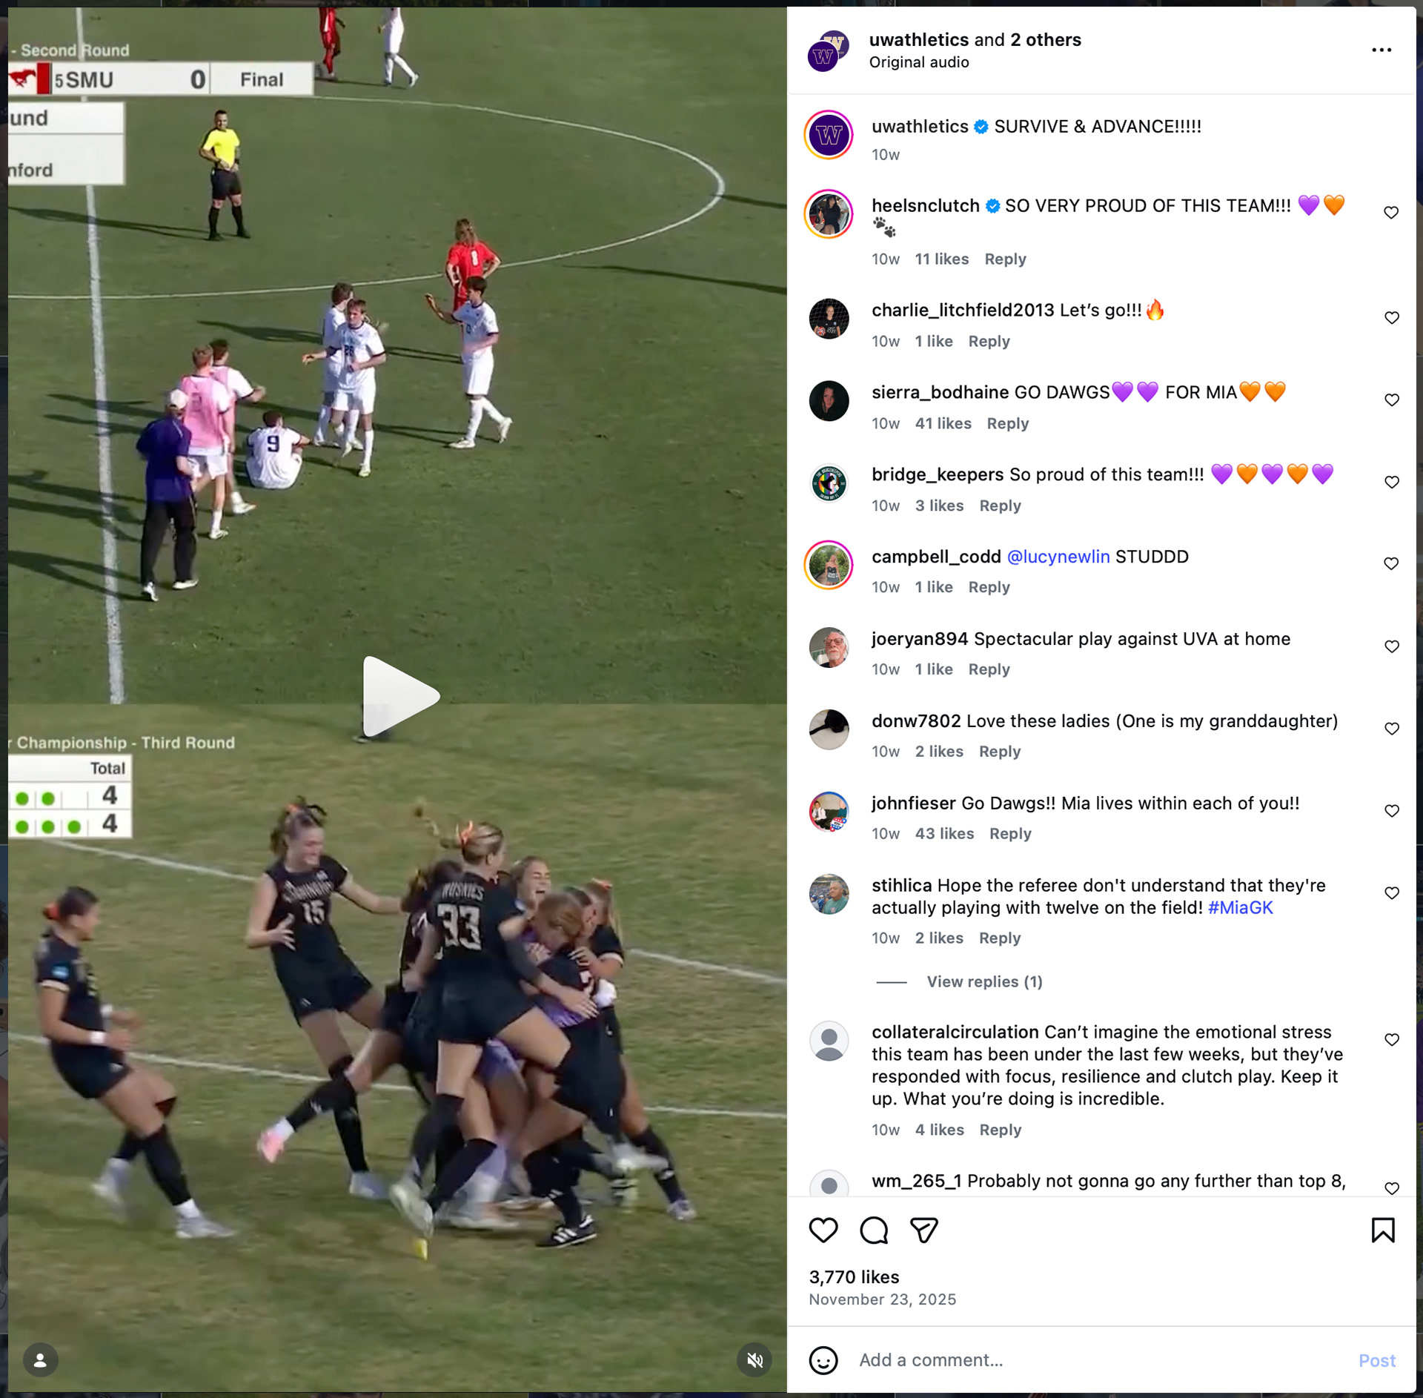Like heelsnclutch's comment
The width and height of the screenshot is (1423, 1398).
click(x=1391, y=213)
